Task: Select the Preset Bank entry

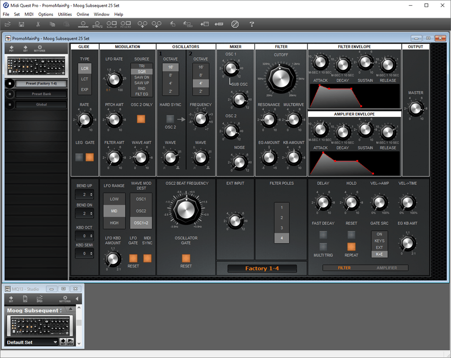Action: coord(41,94)
